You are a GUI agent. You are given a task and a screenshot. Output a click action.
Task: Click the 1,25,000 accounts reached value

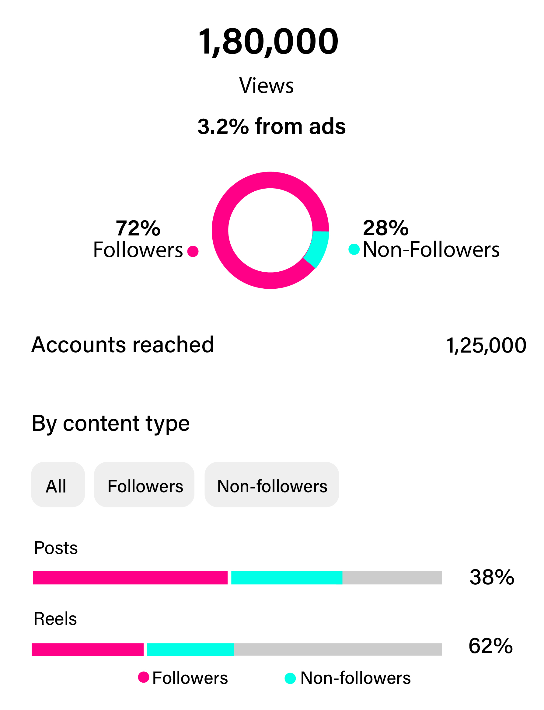point(486,345)
